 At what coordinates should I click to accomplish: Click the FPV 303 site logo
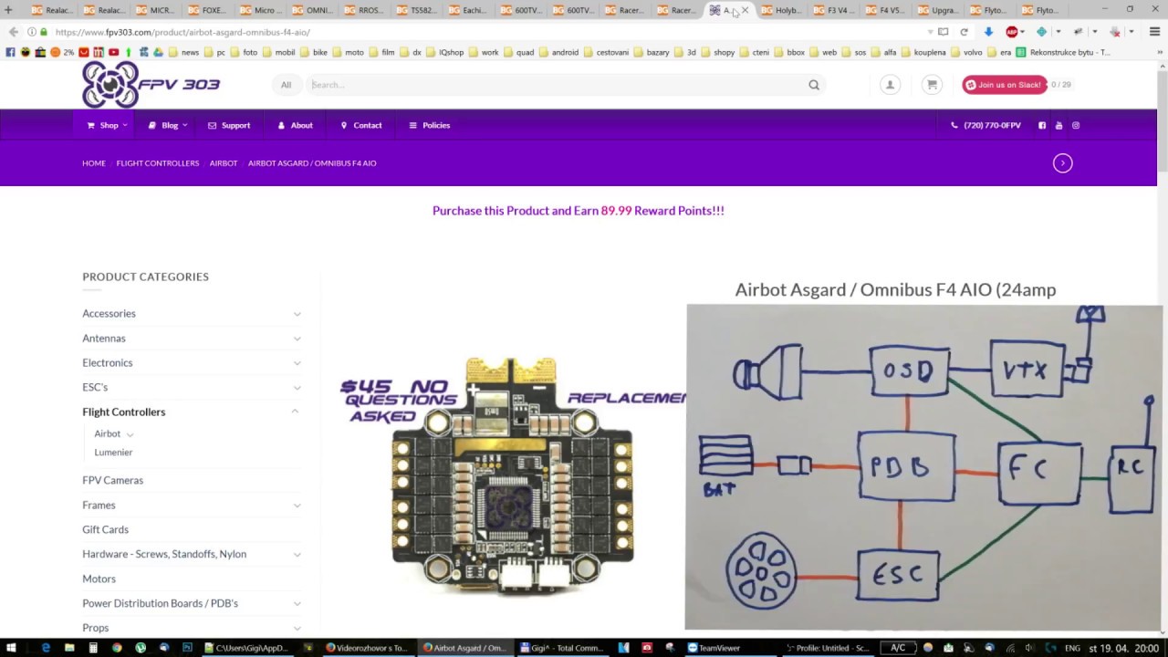[x=151, y=85]
